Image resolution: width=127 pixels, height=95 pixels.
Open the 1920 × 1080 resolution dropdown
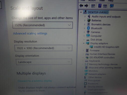[43, 48]
